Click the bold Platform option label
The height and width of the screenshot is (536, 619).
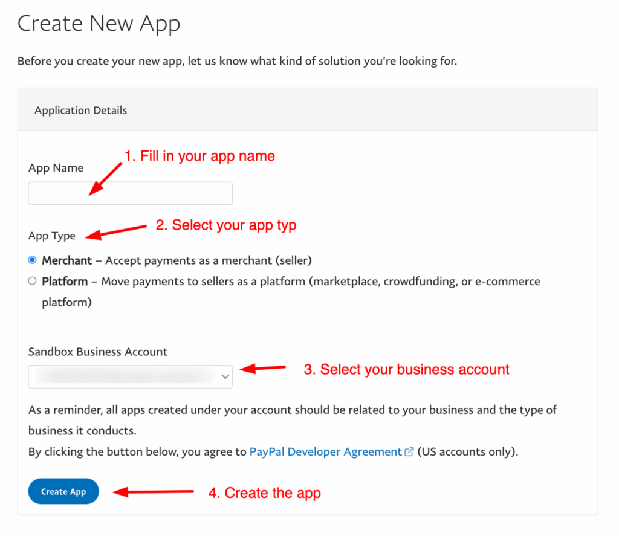click(65, 281)
